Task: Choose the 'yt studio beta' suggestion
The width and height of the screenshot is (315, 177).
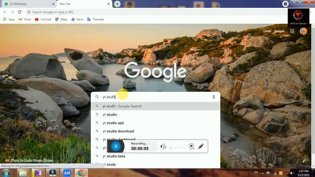Action: [x=156, y=156]
